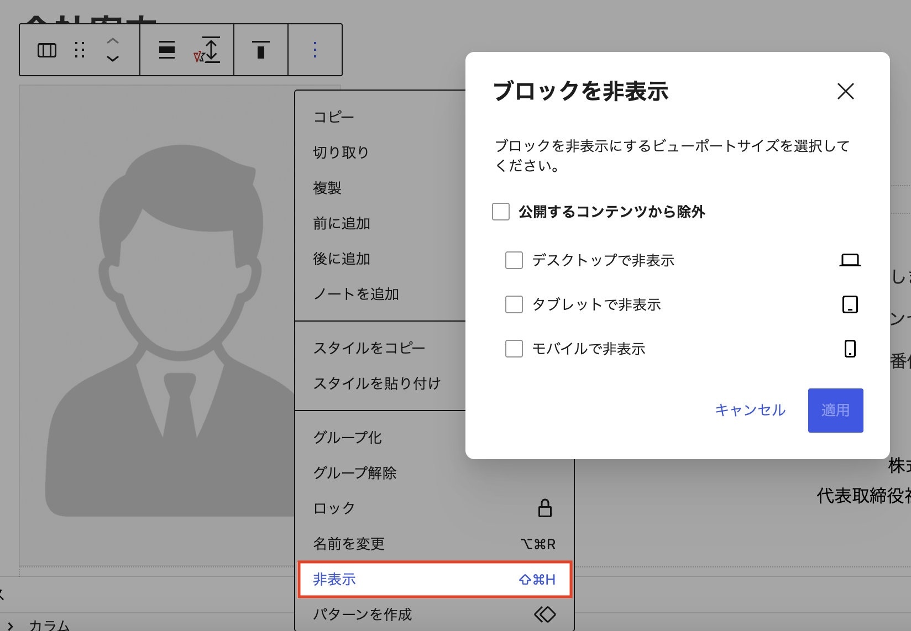Click the Columns block type icon
The width and height of the screenshot is (911, 631).
tap(47, 50)
